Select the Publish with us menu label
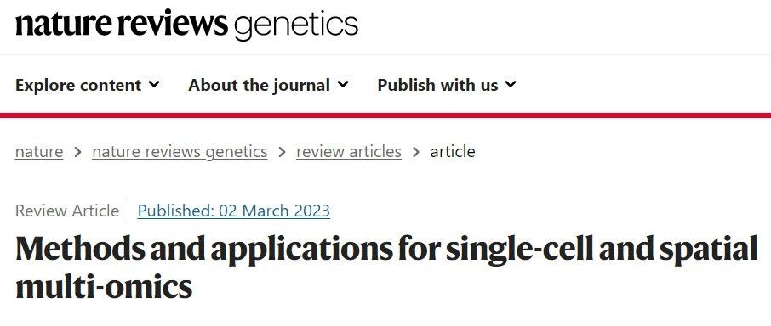This screenshot has height=326, width=771. click(437, 85)
